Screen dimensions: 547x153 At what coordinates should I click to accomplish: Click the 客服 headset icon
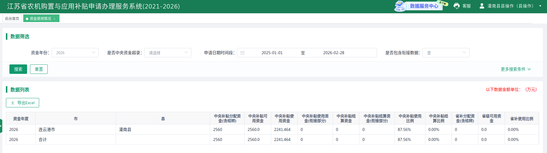coord(457,6)
